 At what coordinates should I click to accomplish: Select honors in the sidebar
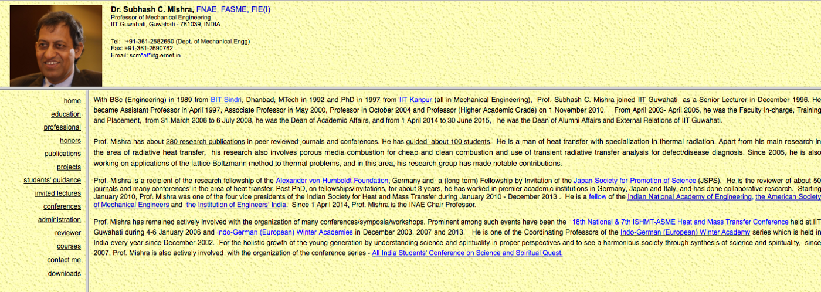point(70,141)
